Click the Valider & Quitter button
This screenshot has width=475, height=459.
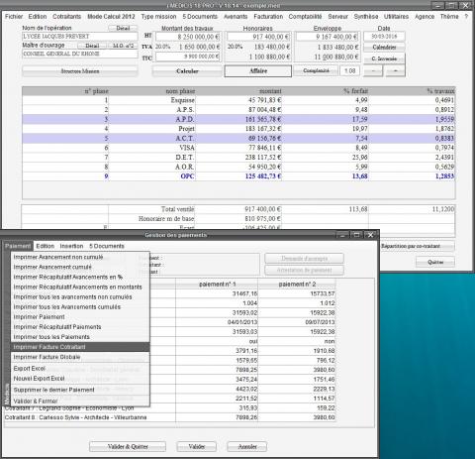pyautogui.click(x=128, y=446)
